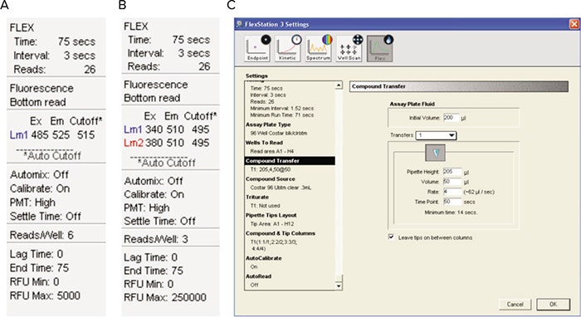Viewport: 581px width, 317px height.
Task: Click 'Reads/Well: 6' in panel A
Action: (41, 235)
